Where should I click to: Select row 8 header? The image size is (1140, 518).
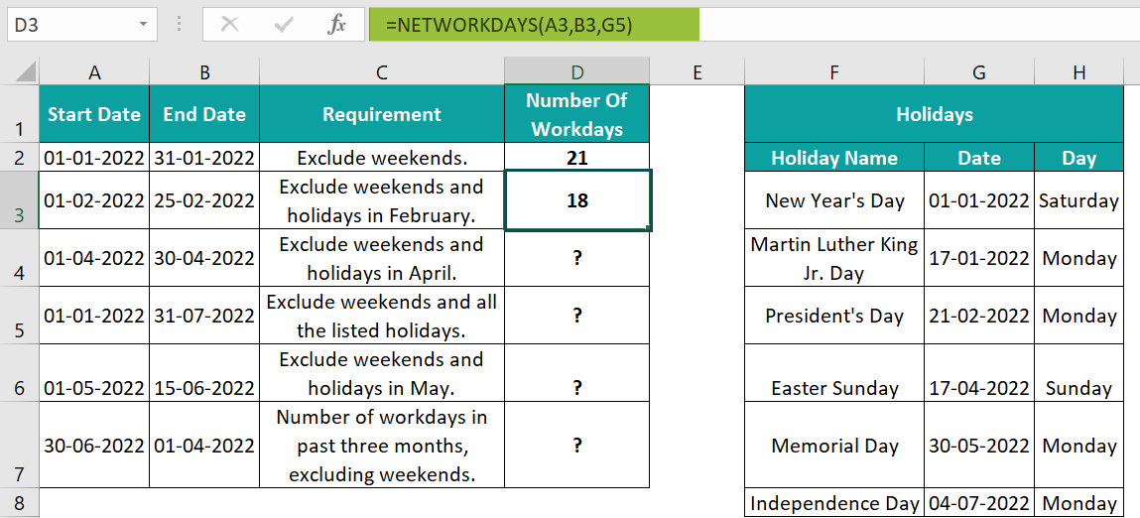[20, 503]
